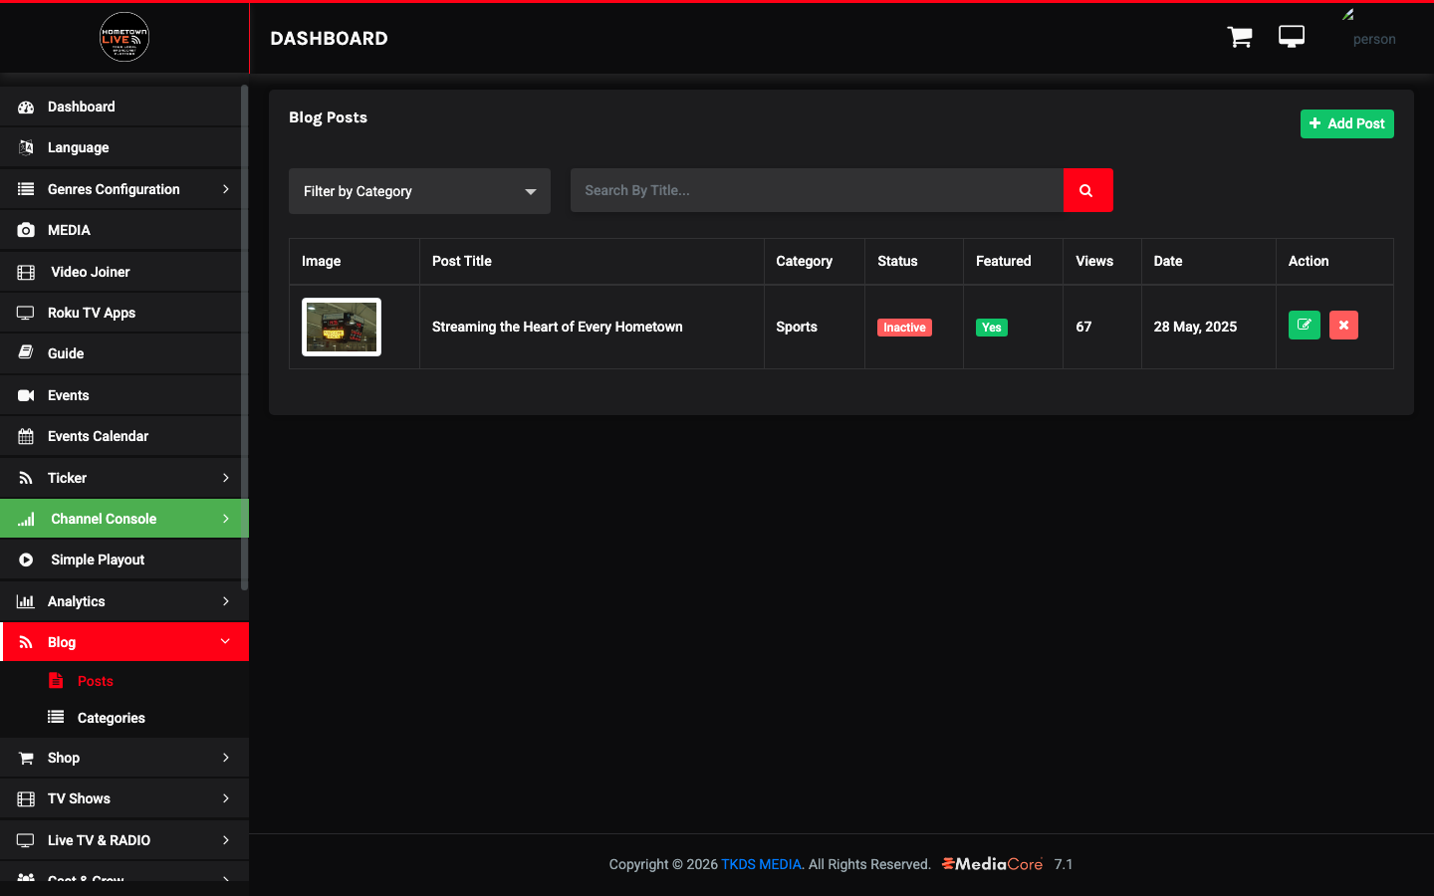Click the Hometown Live logo
1434x896 pixels.
point(124,38)
